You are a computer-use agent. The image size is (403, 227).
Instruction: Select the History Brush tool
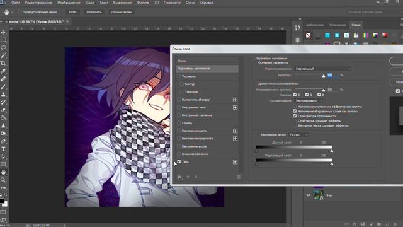[x=3, y=102]
